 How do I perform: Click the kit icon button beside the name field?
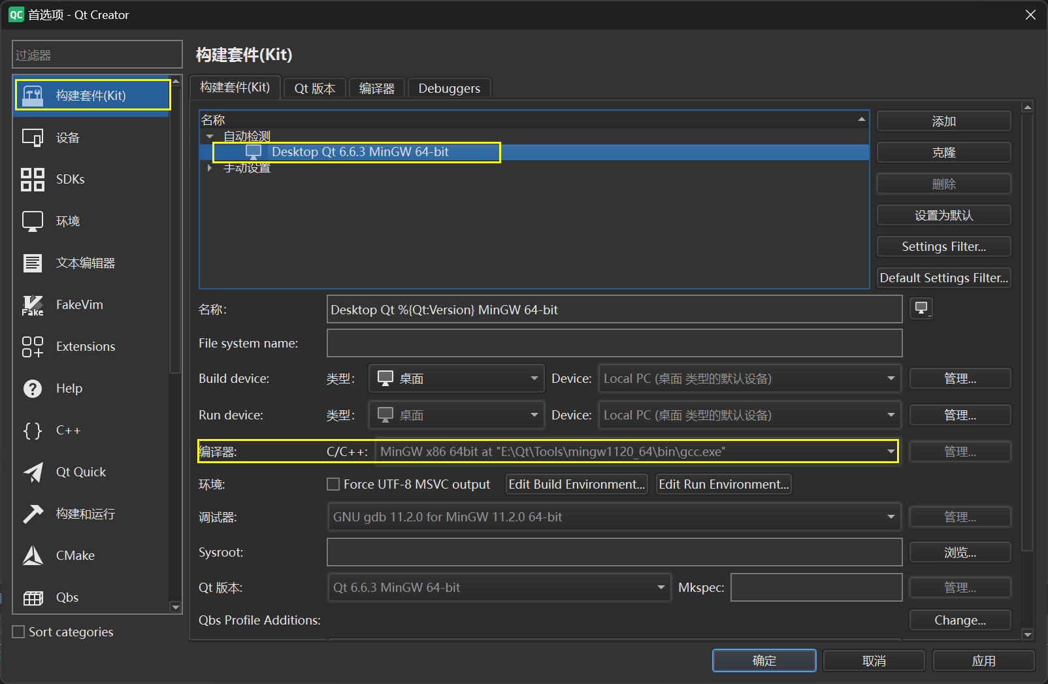tap(921, 308)
